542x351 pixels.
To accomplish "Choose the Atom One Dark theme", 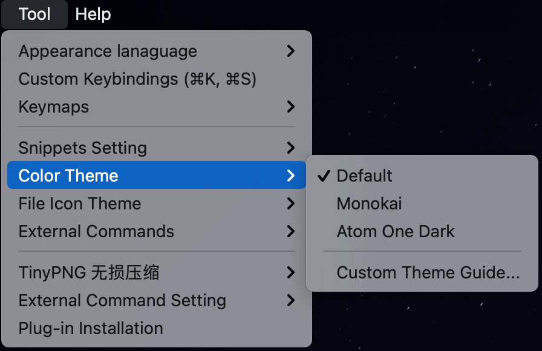I will [396, 231].
